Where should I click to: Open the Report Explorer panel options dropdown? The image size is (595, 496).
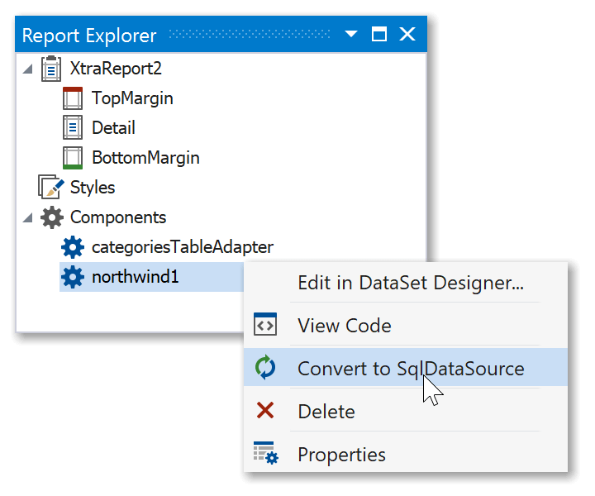(x=351, y=35)
